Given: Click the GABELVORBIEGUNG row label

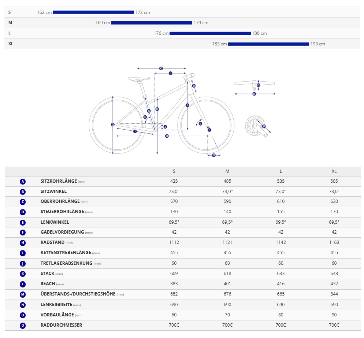Looking at the screenshot, I should click(62, 232).
